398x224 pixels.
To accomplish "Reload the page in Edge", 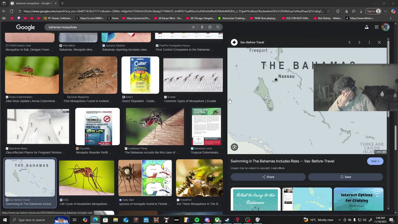I will (12, 11).
